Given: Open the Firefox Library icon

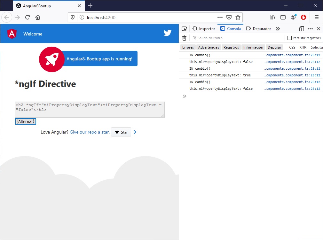Looking at the screenshot, I should click(x=272, y=17).
